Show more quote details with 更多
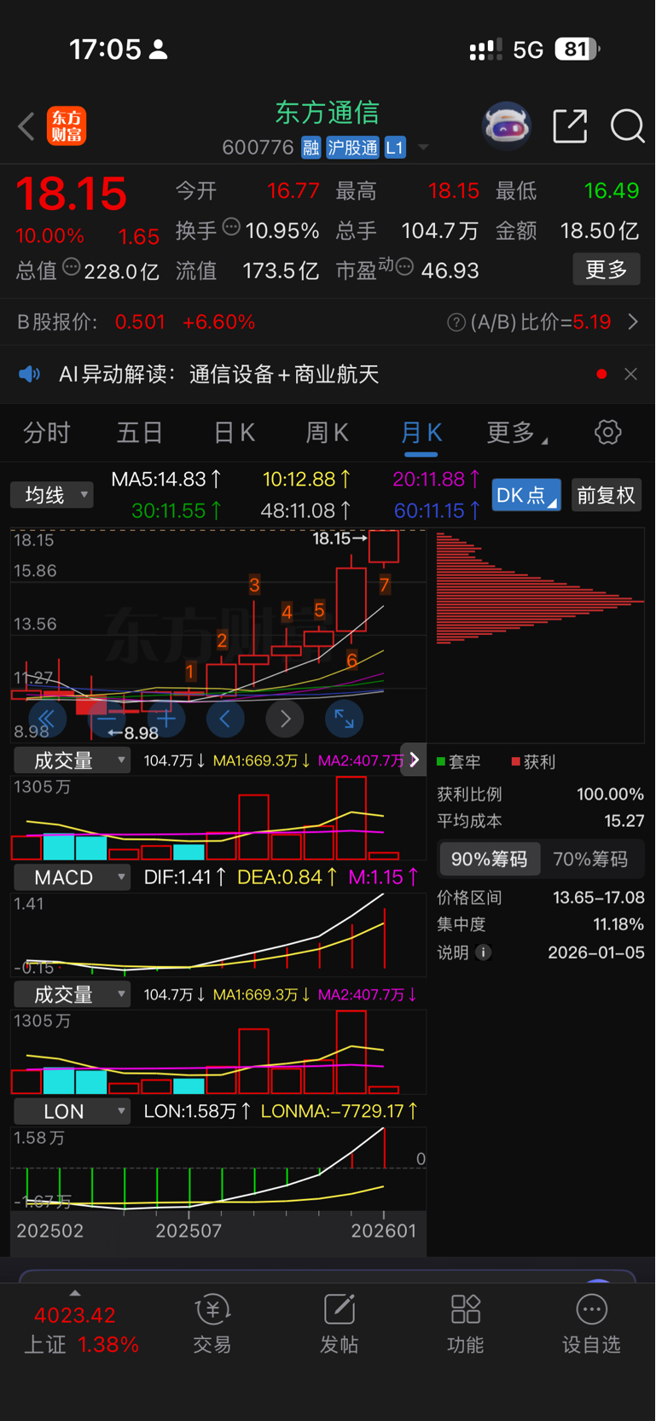Viewport: 656px width, 1421px height. coord(607,270)
